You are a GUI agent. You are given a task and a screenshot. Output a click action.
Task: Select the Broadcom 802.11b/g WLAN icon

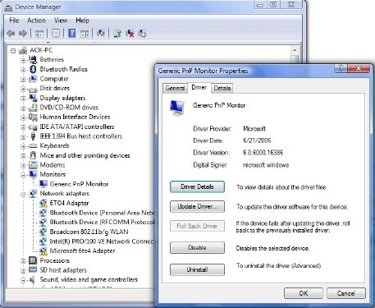pyautogui.click(x=43, y=232)
